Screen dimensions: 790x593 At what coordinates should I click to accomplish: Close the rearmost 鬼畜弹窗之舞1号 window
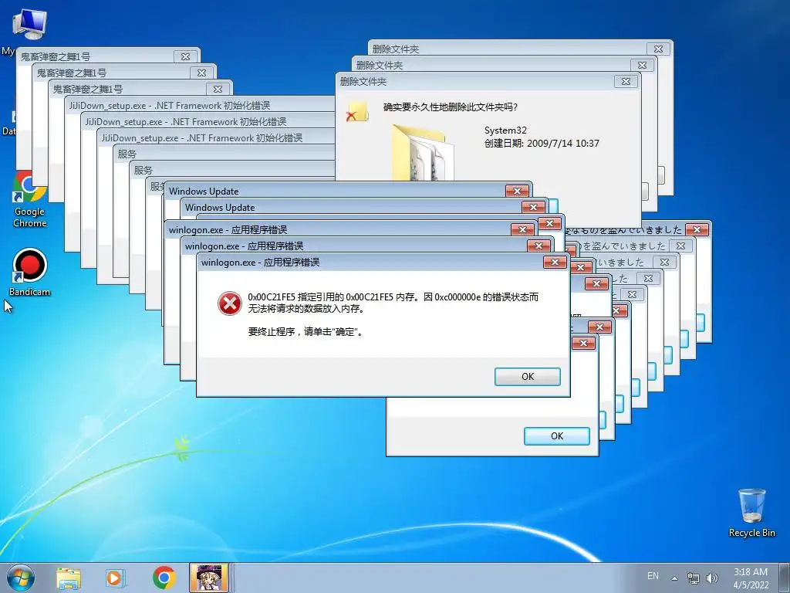coord(185,57)
